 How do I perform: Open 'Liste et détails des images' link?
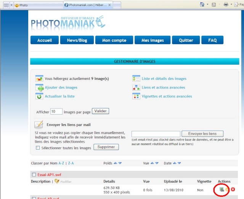click(x=164, y=79)
